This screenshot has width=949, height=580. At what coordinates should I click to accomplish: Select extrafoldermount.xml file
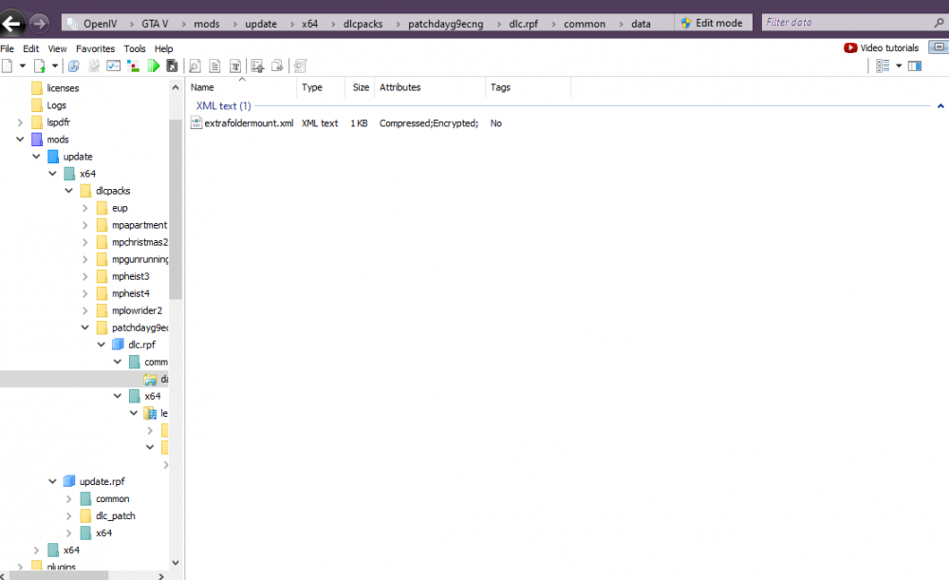(x=249, y=122)
